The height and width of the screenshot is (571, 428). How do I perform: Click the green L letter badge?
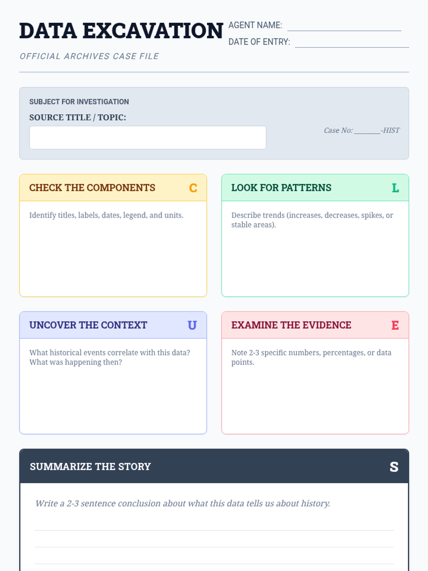395,188
